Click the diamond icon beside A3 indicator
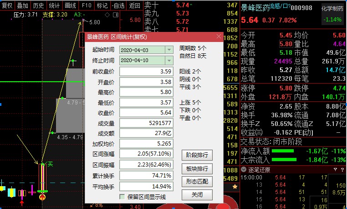This screenshot has height=209, width=347. pyautogui.click(x=107, y=15)
